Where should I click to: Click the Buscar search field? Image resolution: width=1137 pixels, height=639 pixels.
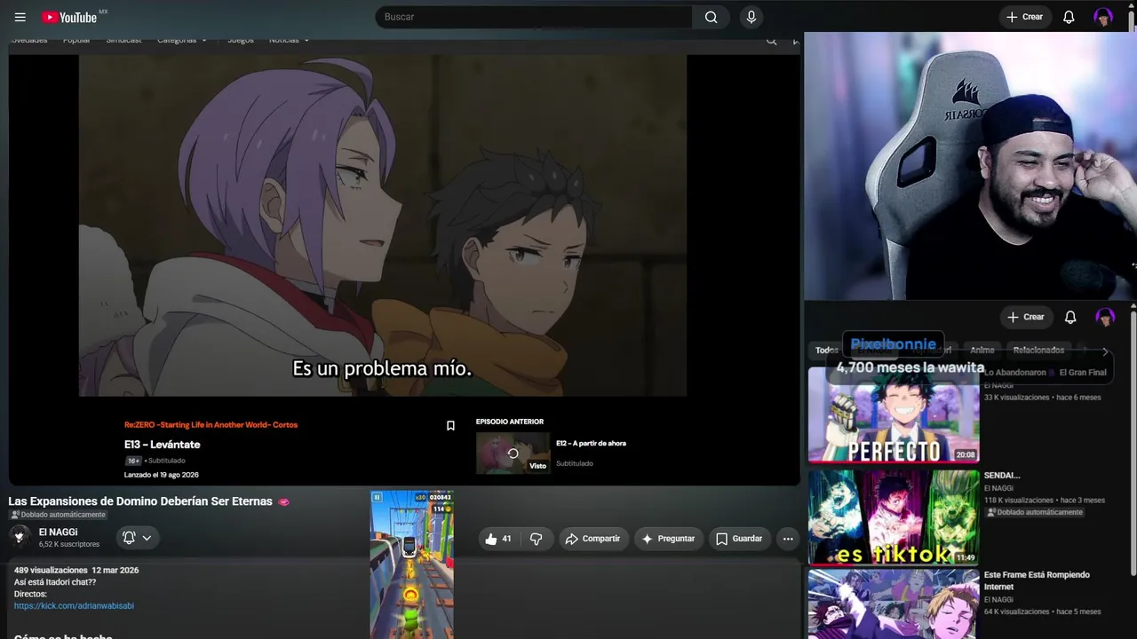pyautogui.click(x=534, y=17)
